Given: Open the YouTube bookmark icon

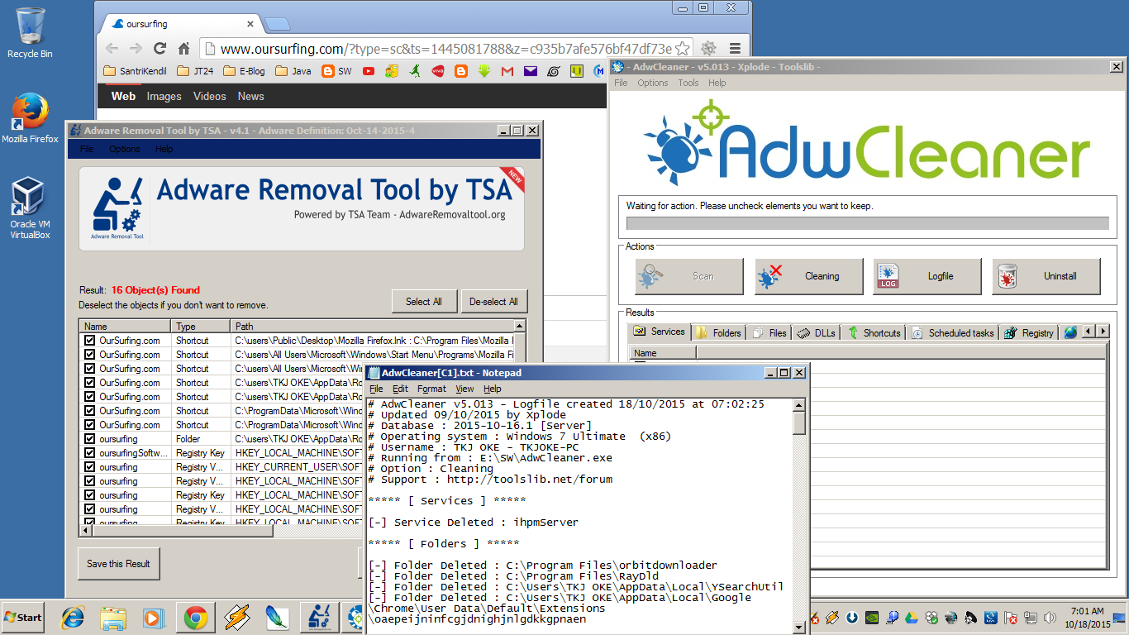Looking at the screenshot, I should pyautogui.click(x=368, y=71).
